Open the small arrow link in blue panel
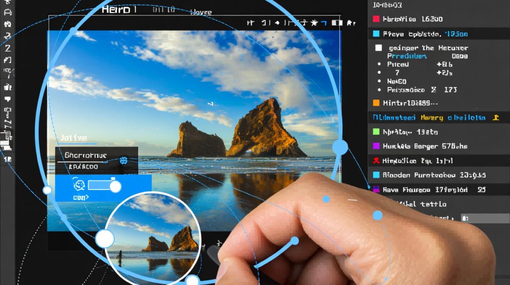 tap(81, 197)
